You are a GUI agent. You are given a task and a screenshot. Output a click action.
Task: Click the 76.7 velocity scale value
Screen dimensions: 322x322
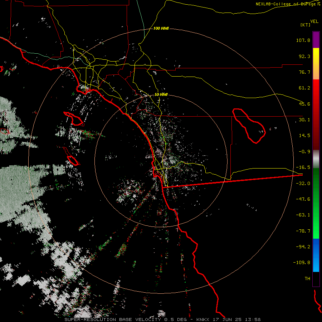pyautogui.click(x=304, y=72)
